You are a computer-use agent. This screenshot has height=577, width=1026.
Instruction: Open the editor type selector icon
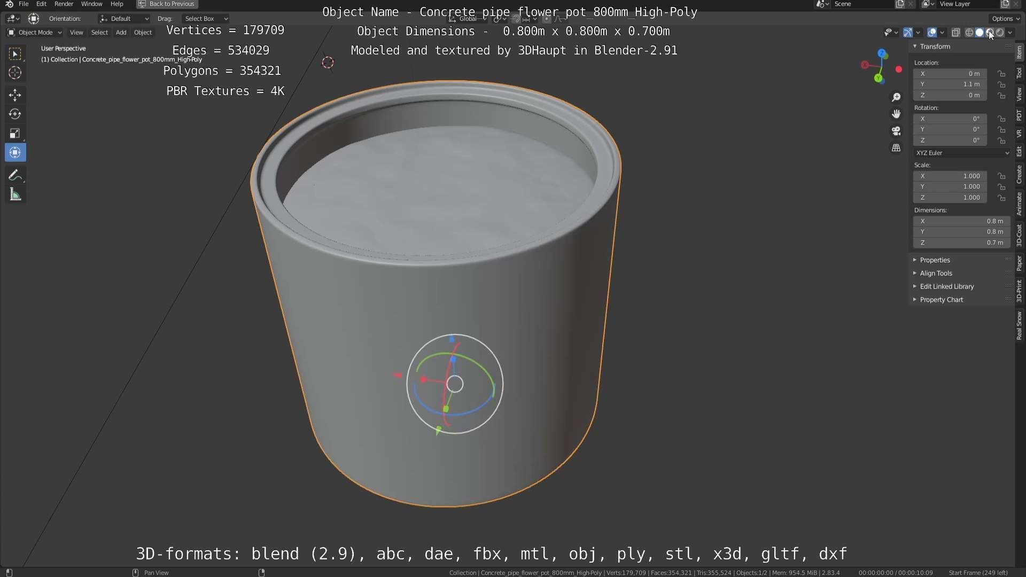coord(13,19)
